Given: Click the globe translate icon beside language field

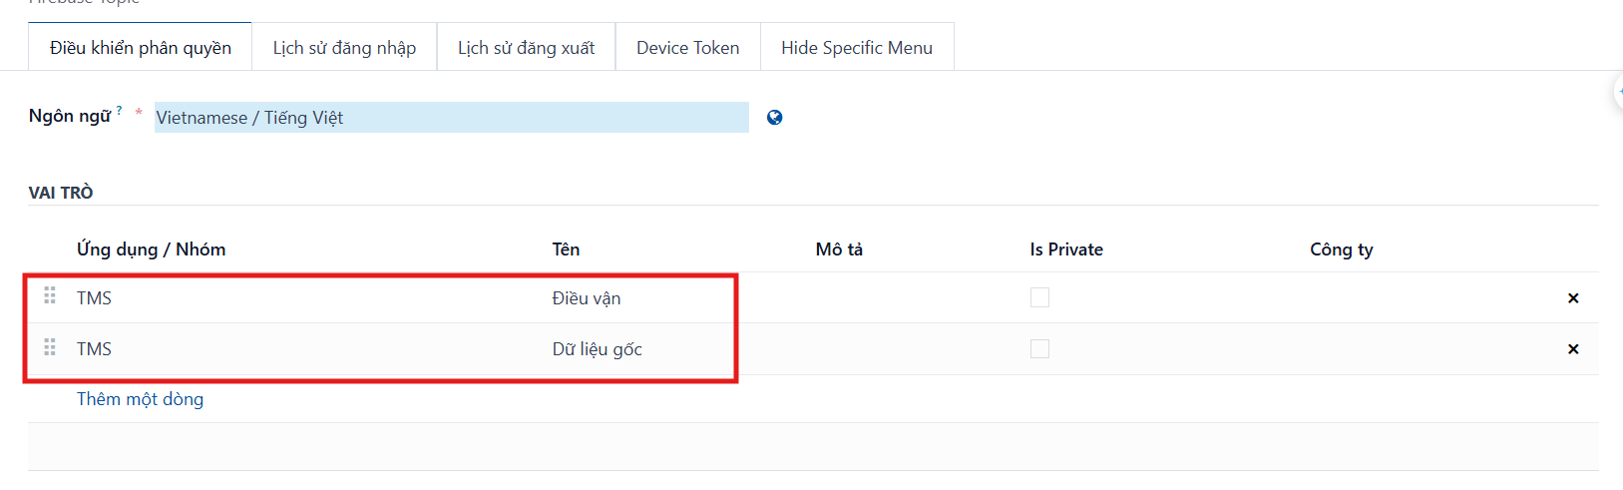Looking at the screenshot, I should pyautogui.click(x=774, y=118).
